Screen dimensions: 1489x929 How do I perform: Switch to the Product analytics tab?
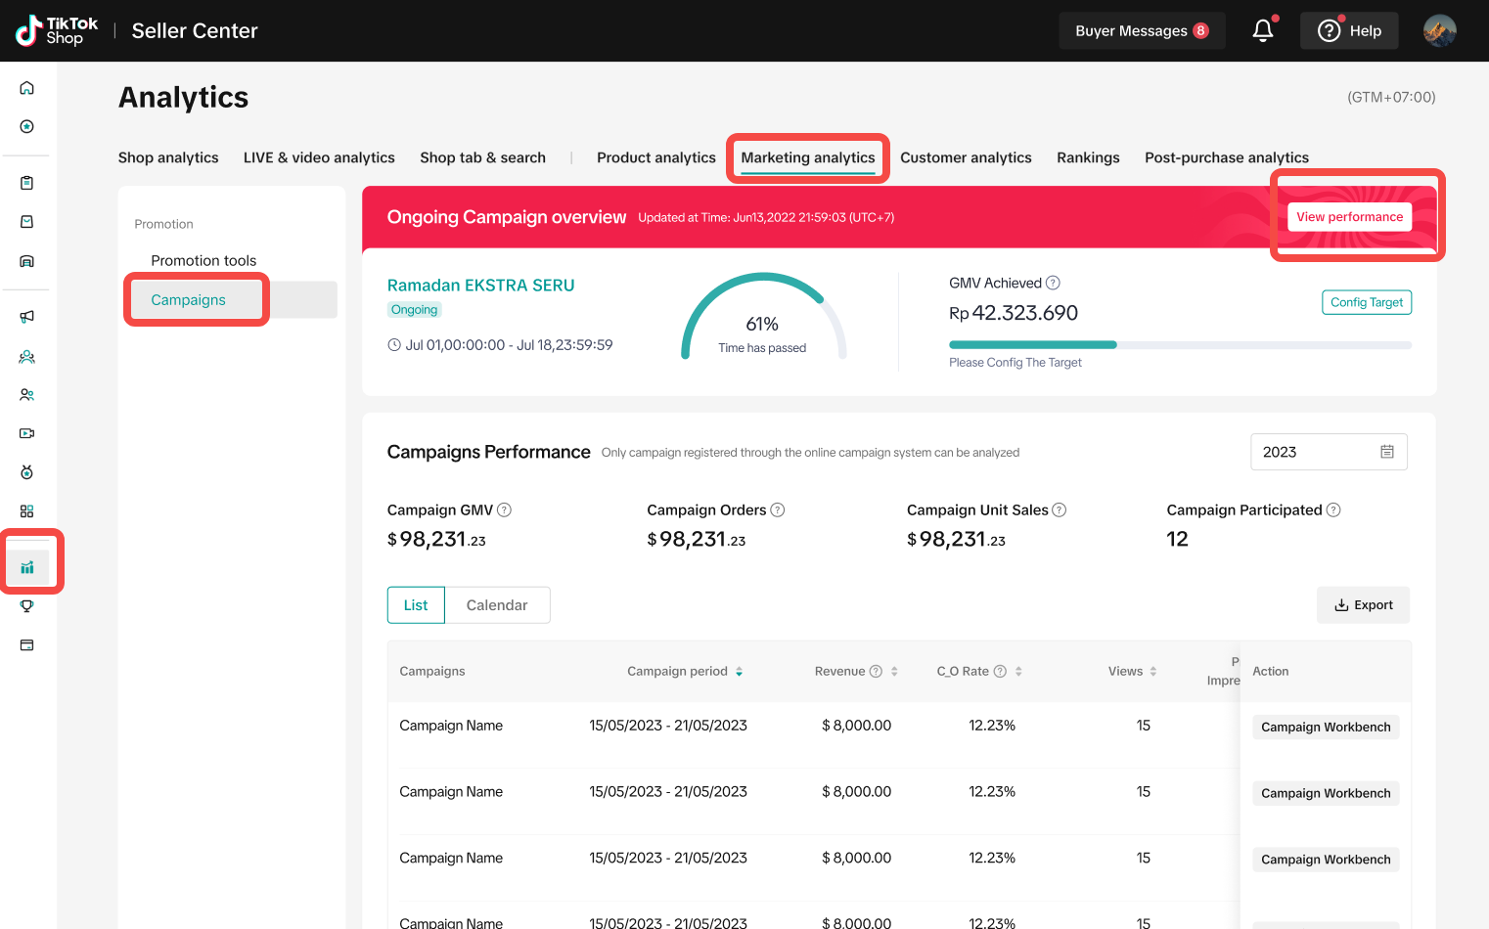[655, 157]
